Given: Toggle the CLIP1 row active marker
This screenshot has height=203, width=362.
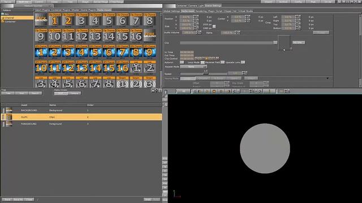Looking at the screenshot, I should pos(3,117).
